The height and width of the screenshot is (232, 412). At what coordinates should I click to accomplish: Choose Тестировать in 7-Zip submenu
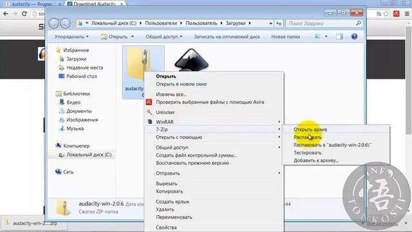308,153
